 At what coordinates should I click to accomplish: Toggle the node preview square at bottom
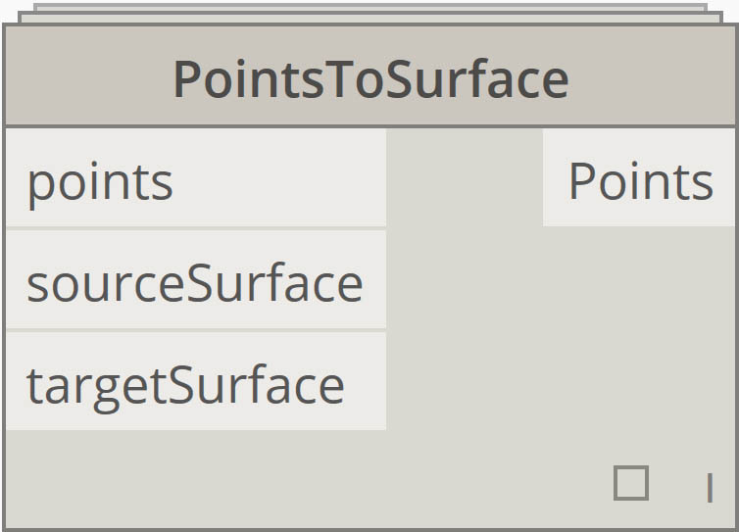[x=630, y=483]
